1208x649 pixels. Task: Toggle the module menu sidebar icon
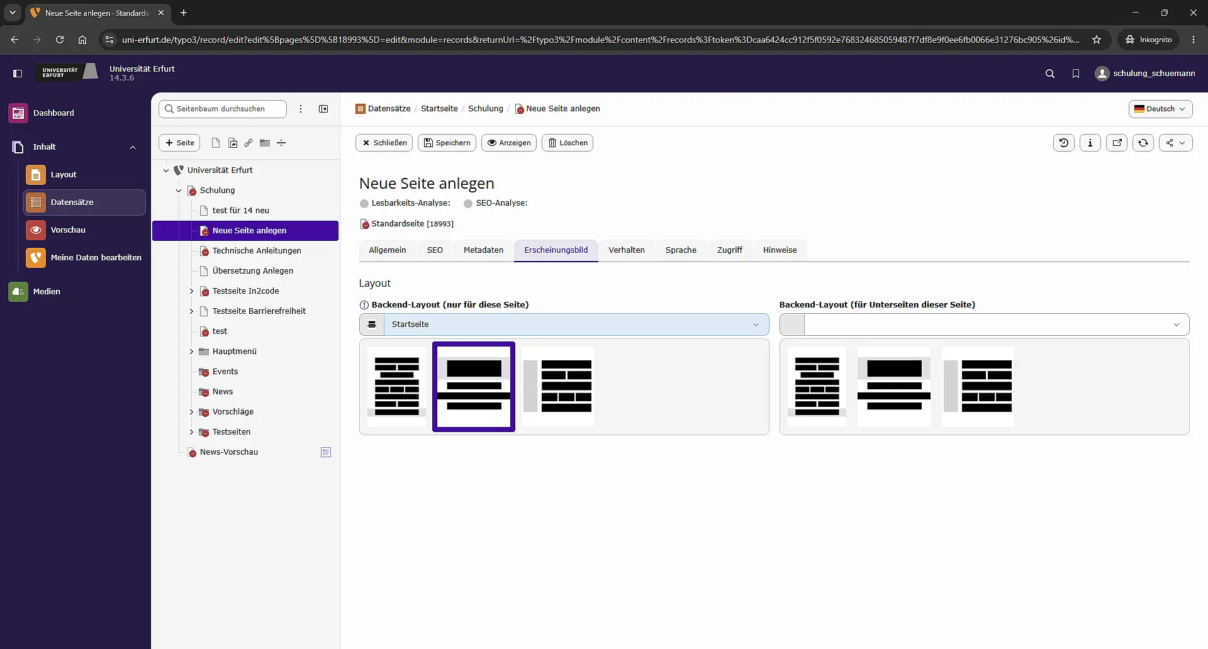(x=18, y=74)
